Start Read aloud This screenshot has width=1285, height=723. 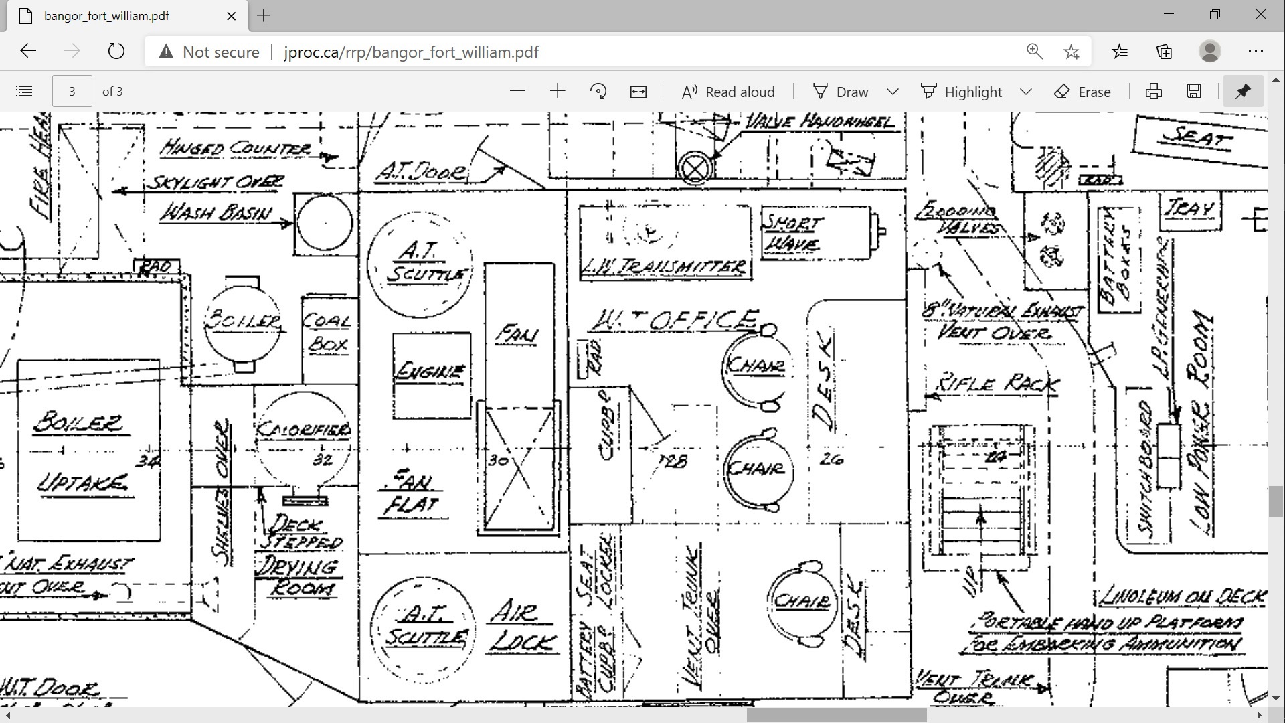[x=728, y=92]
